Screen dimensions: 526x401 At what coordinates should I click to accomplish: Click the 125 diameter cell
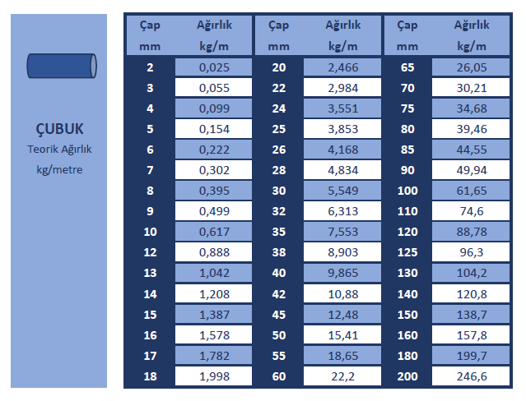point(407,253)
